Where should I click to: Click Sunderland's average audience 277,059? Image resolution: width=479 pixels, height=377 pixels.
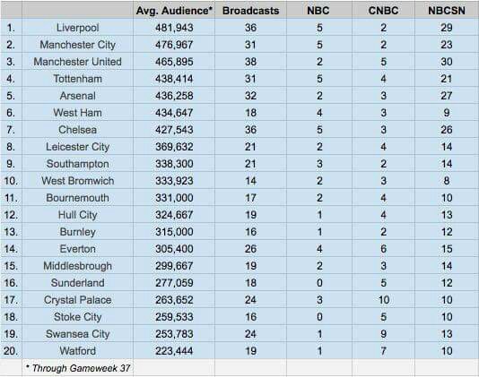[174, 283]
